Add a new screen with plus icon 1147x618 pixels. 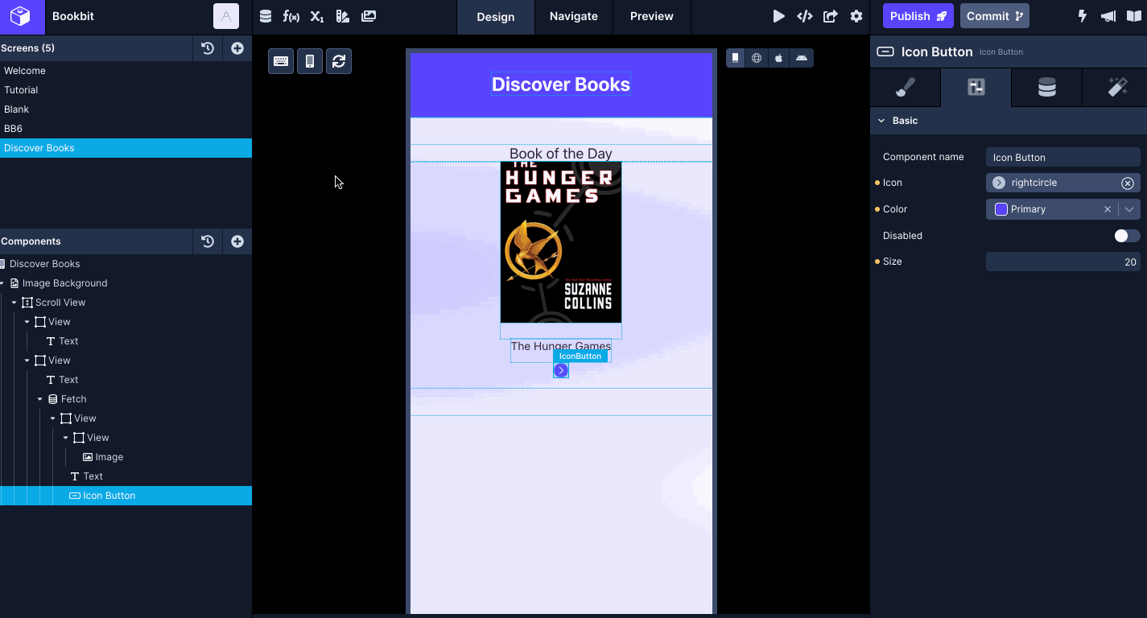coord(237,48)
